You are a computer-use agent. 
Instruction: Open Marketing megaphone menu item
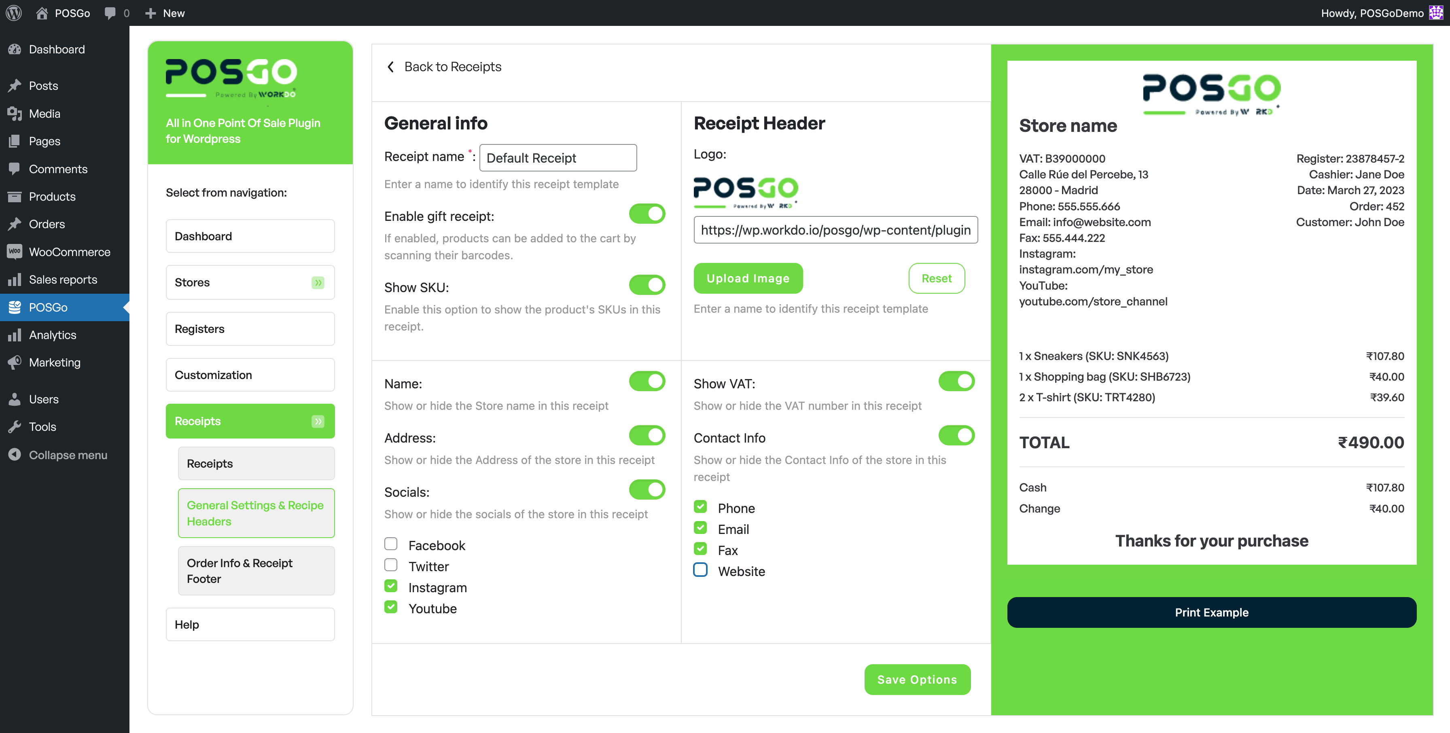pos(15,362)
